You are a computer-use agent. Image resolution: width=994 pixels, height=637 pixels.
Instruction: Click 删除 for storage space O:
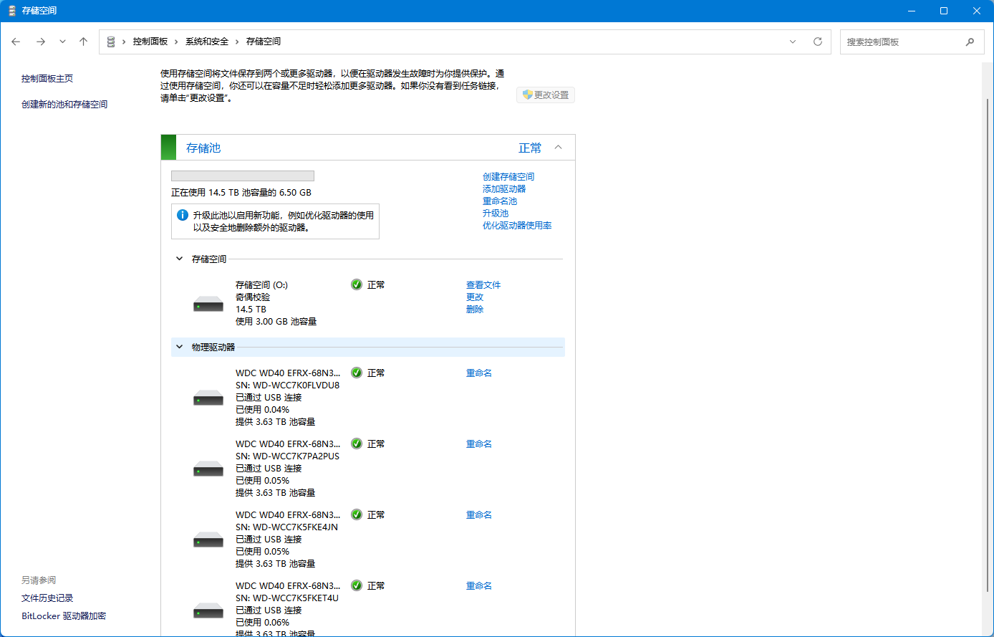click(475, 309)
